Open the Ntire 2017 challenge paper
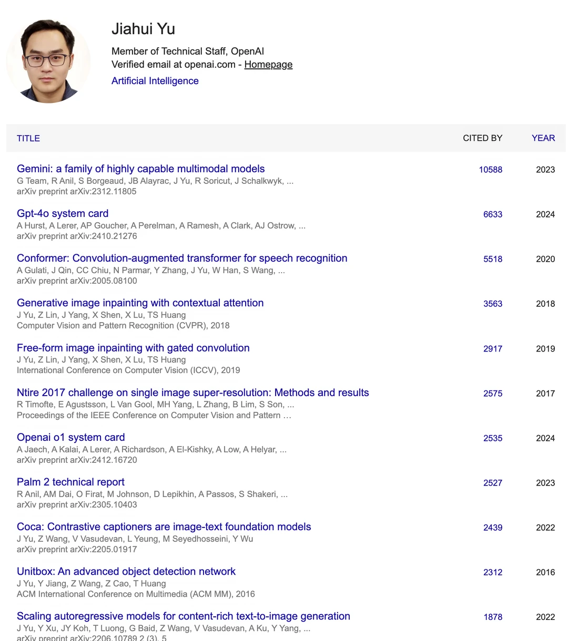Image resolution: width=568 pixels, height=641 pixels. tap(193, 392)
